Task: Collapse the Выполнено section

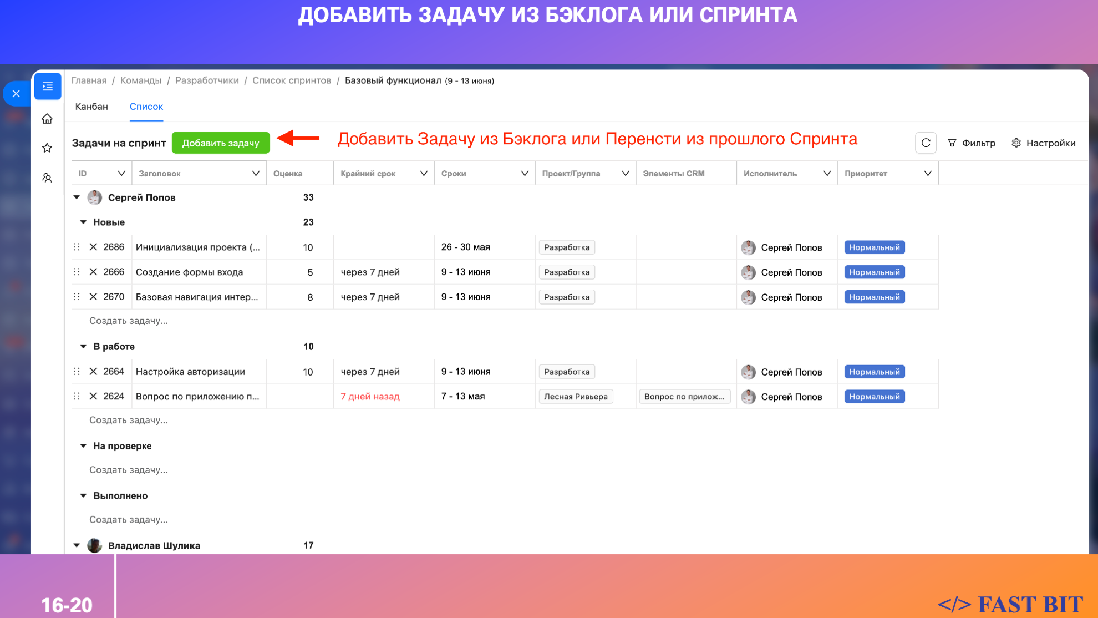Action: coord(83,496)
